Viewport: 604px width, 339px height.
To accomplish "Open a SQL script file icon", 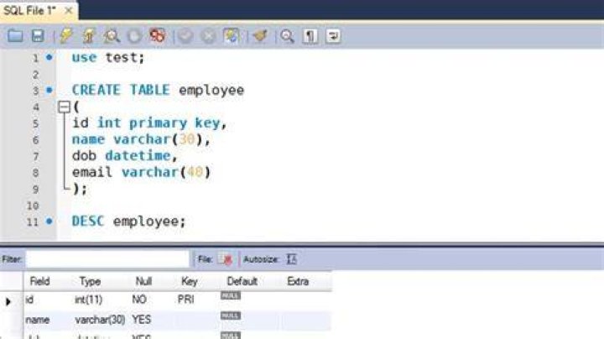I will pyautogui.click(x=15, y=36).
